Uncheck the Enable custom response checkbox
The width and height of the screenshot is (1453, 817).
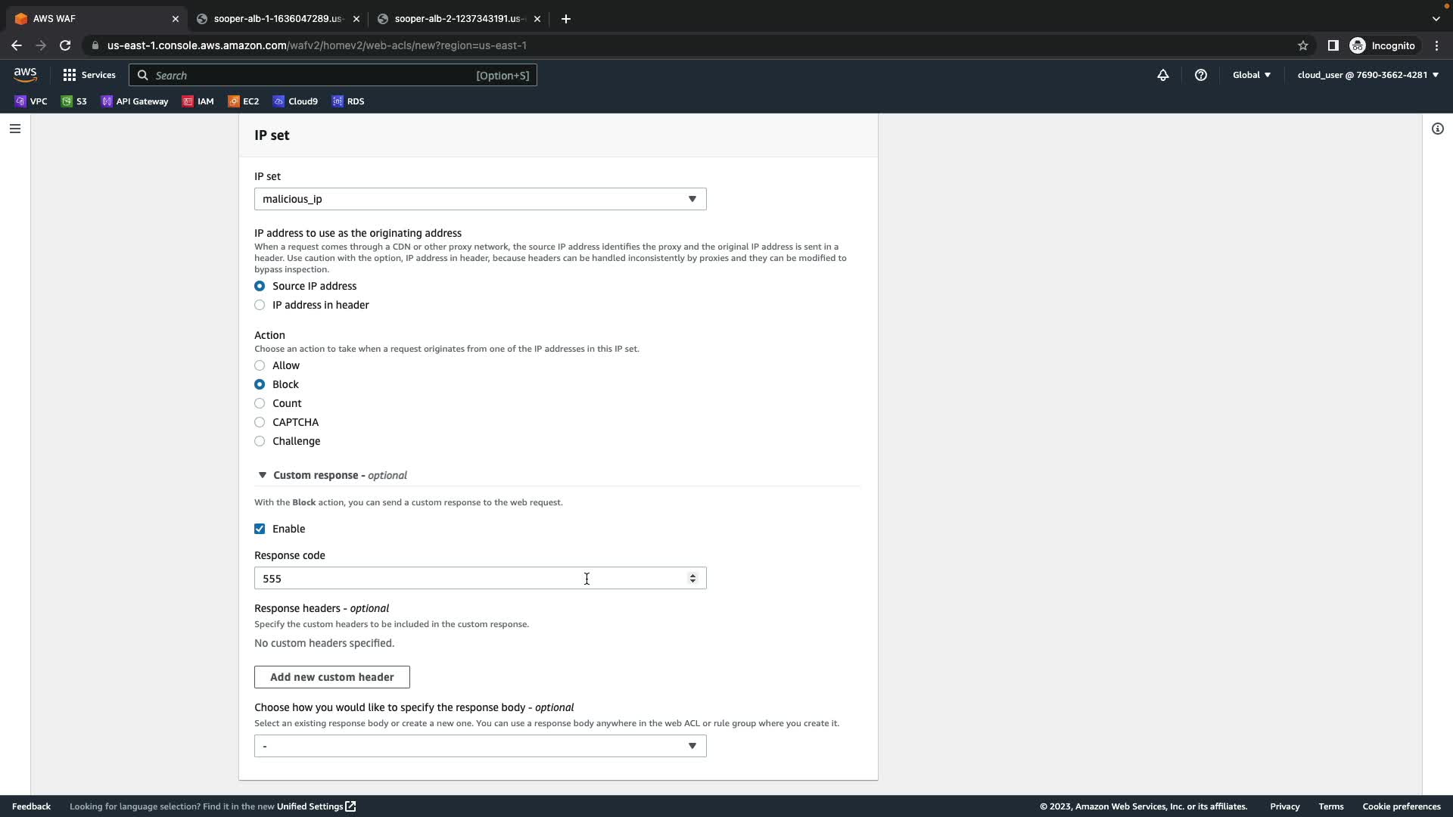[x=260, y=529]
